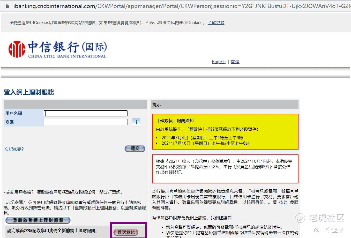The width and height of the screenshot is (351, 238).
Task: Click the 密碼 field label
Action: [9, 122]
